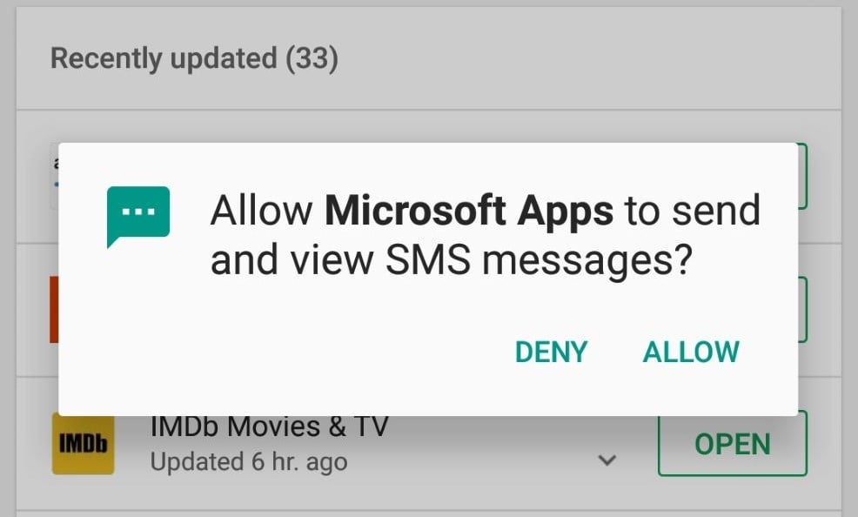The width and height of the screenshot is (858, 517).
Task: Click the Recently updated (33) header
Action: 194,58
